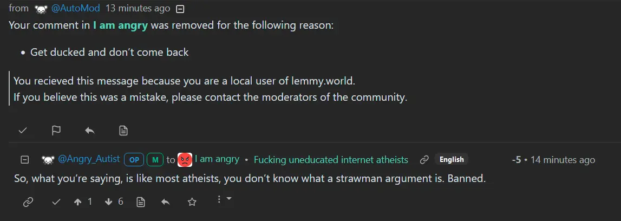Mark Angry_Autist comment as read
The width and height of the screenshot is (621, 221).
56,201
